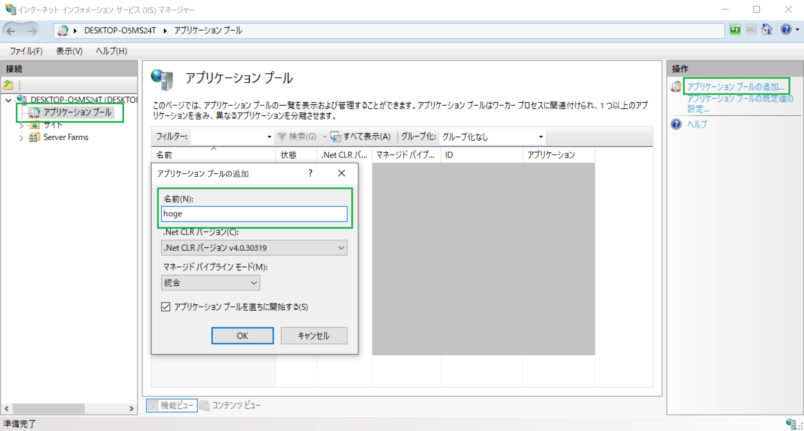The image size is (804, 431).
Task: Refresh the view using the refresh icon
Action: tap(735, 30)
